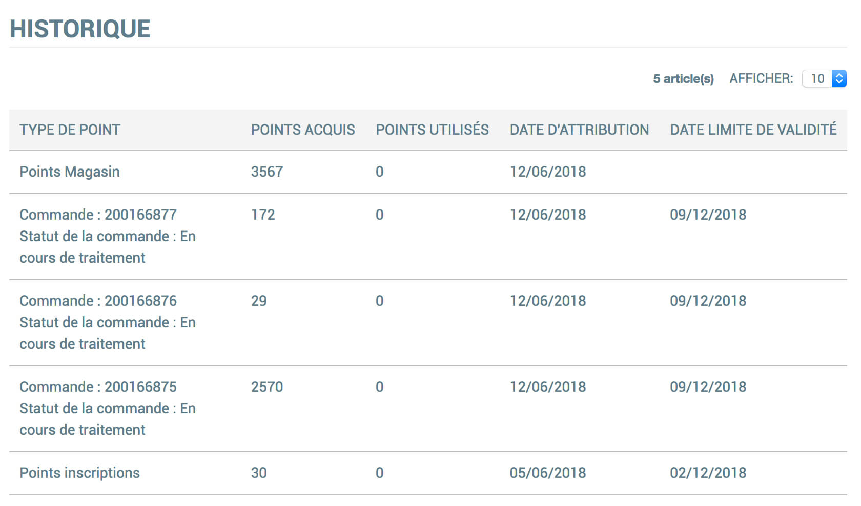Click the DATE LIMITE DE VALIDITÉ header
Viewport: 861px width, 506px height.
point(753,130)
